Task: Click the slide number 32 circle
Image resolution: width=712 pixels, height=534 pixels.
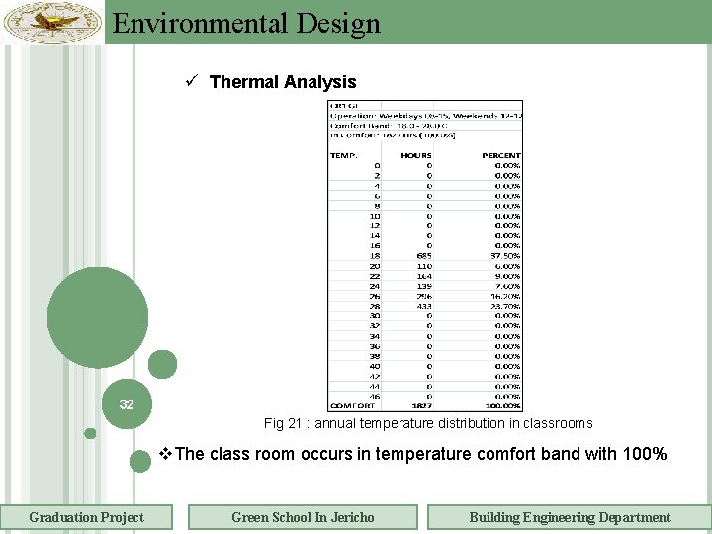Action: click(127, 404)
